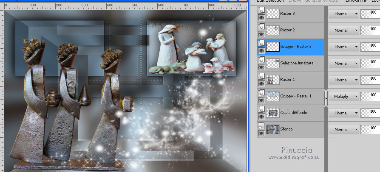Select the Sfondo layer name
Screen dimensions: 380x172
(286, 129)
